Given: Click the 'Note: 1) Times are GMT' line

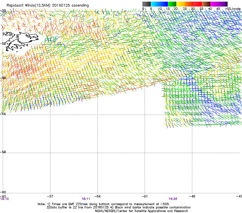Looking at the screenshot, I should pos(103,204).
